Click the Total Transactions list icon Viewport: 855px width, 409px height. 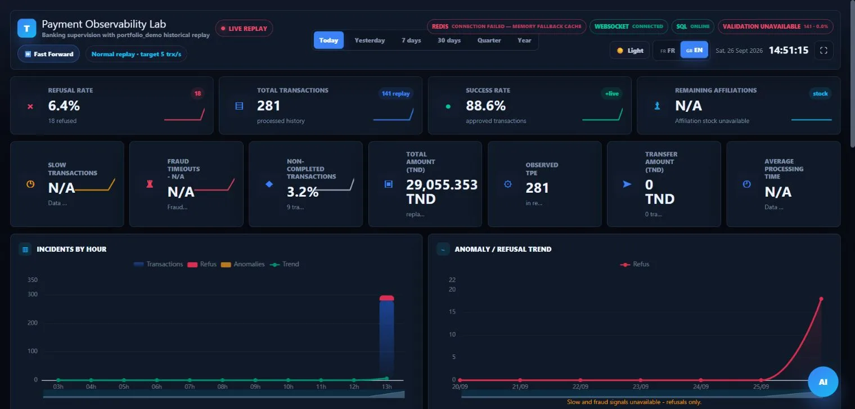point(239,106)
